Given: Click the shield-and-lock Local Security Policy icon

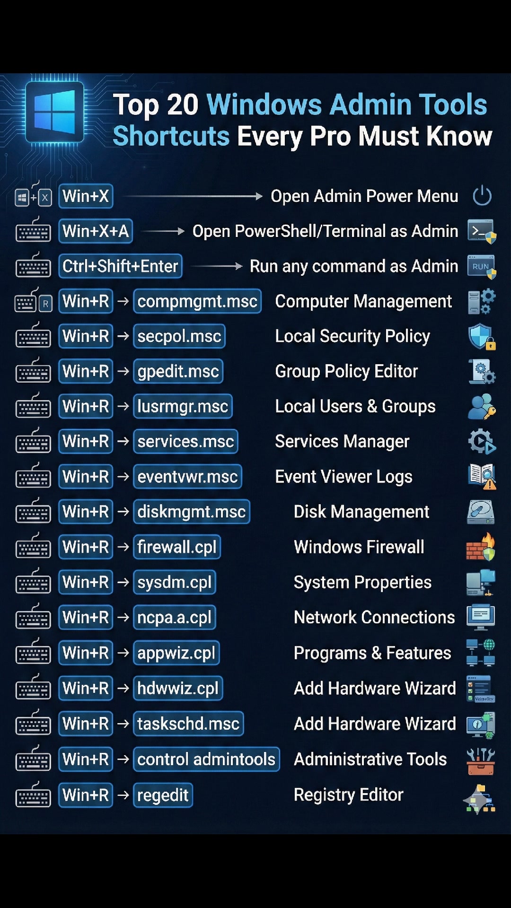Looking at the screenshot, I should [482, 337].
